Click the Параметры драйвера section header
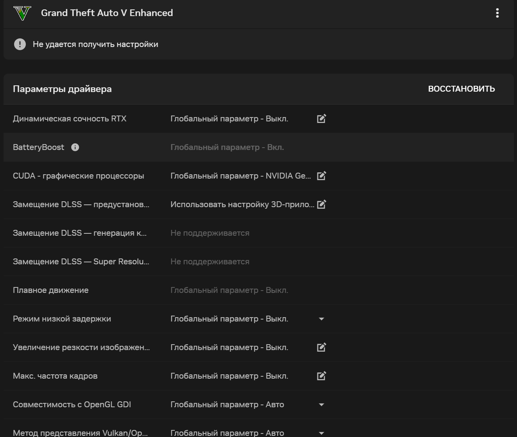The height and width of the screenshot is (437, 517). 62,89
